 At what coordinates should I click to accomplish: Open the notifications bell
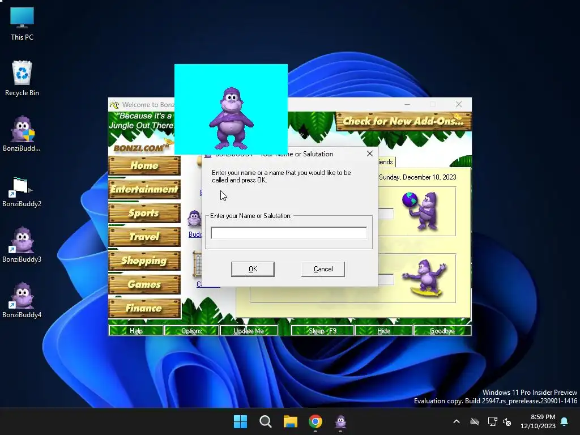pos(565,421)
